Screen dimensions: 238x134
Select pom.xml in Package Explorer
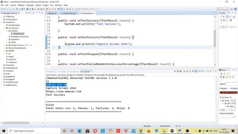pos(12,60)
